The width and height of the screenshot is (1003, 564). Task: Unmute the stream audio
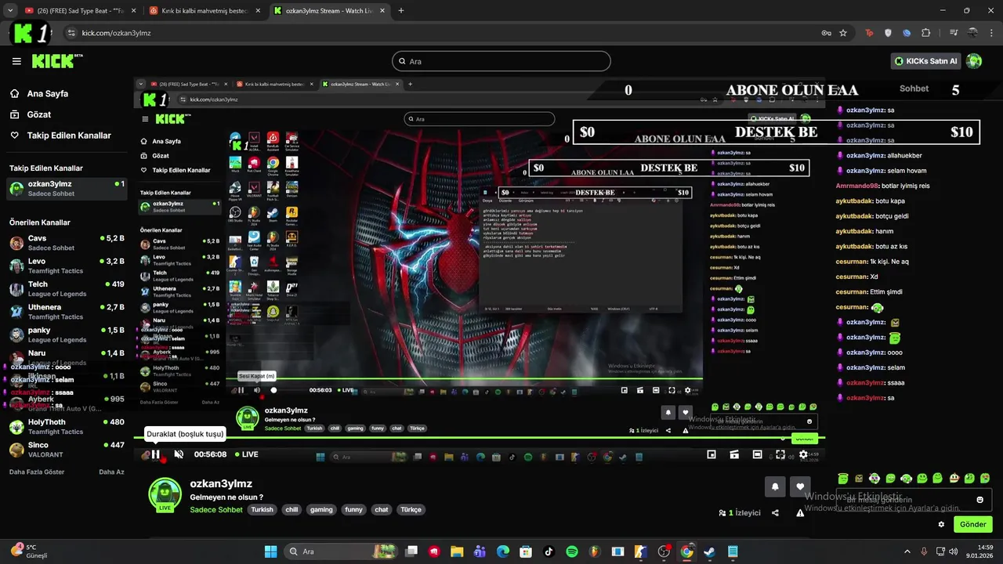click(x=179, y=454)
